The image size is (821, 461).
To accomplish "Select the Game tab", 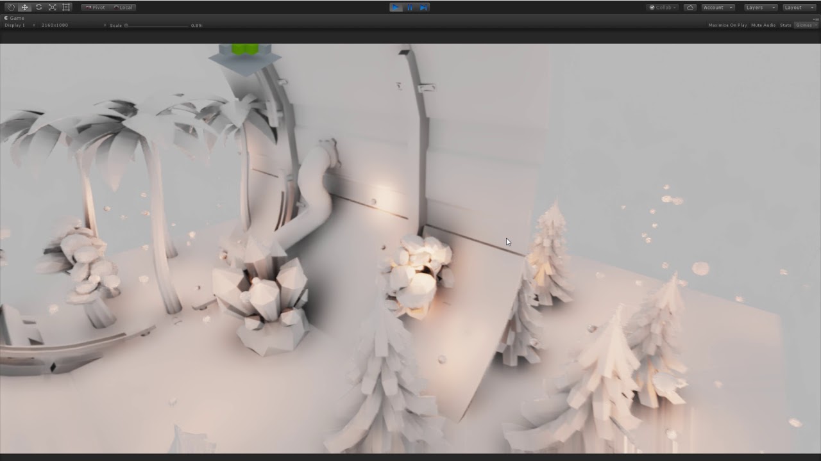I will tap(15, 18).
